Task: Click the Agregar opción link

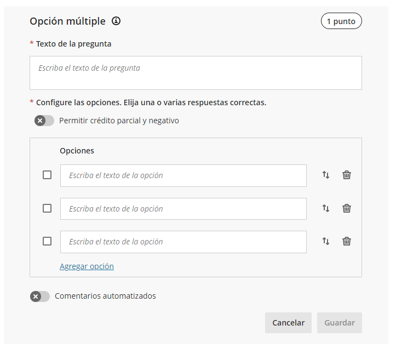Action: pyautogui.click(x=87, y=266)
